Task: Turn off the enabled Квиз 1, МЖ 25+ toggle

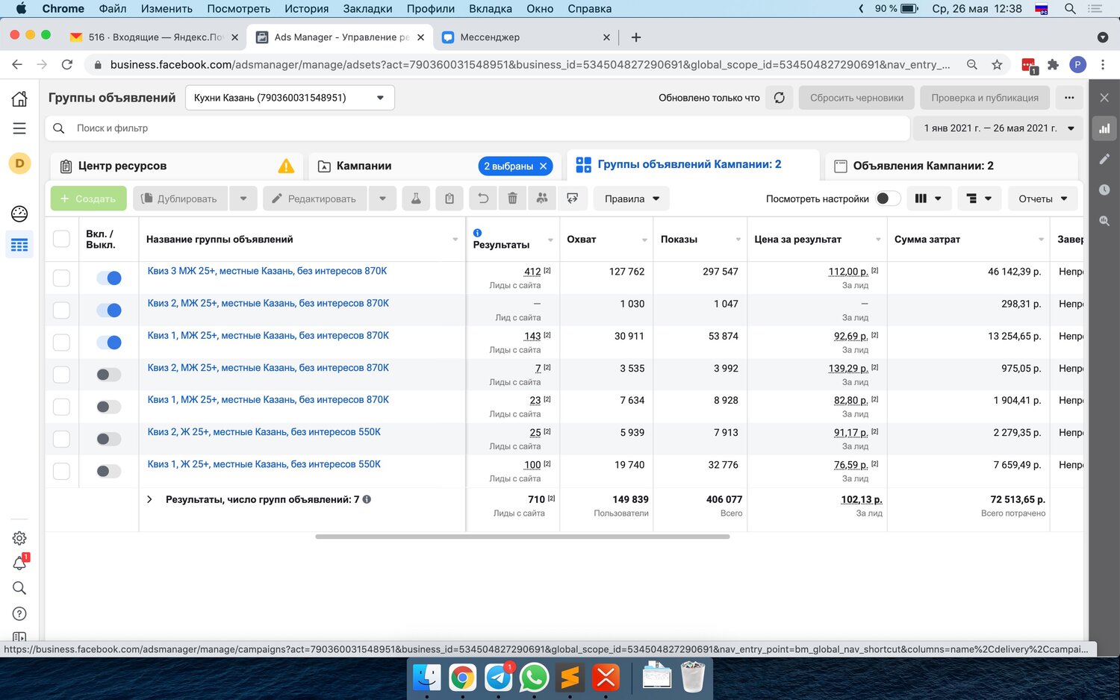Action: pos(109,343)
